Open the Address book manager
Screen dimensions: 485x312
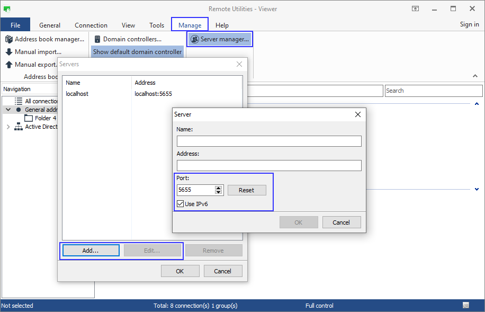click(44, 39)
